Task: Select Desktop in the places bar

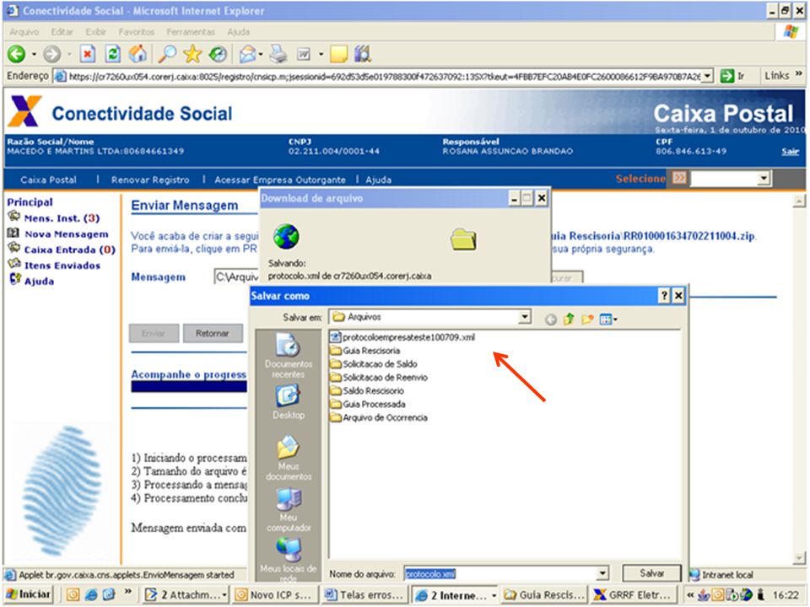Action: pos(289,403)
